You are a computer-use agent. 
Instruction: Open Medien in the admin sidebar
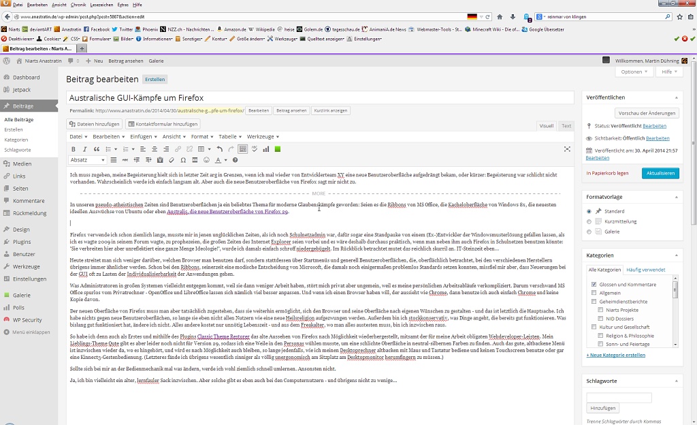pyautogui.click(x=22, y=163)
